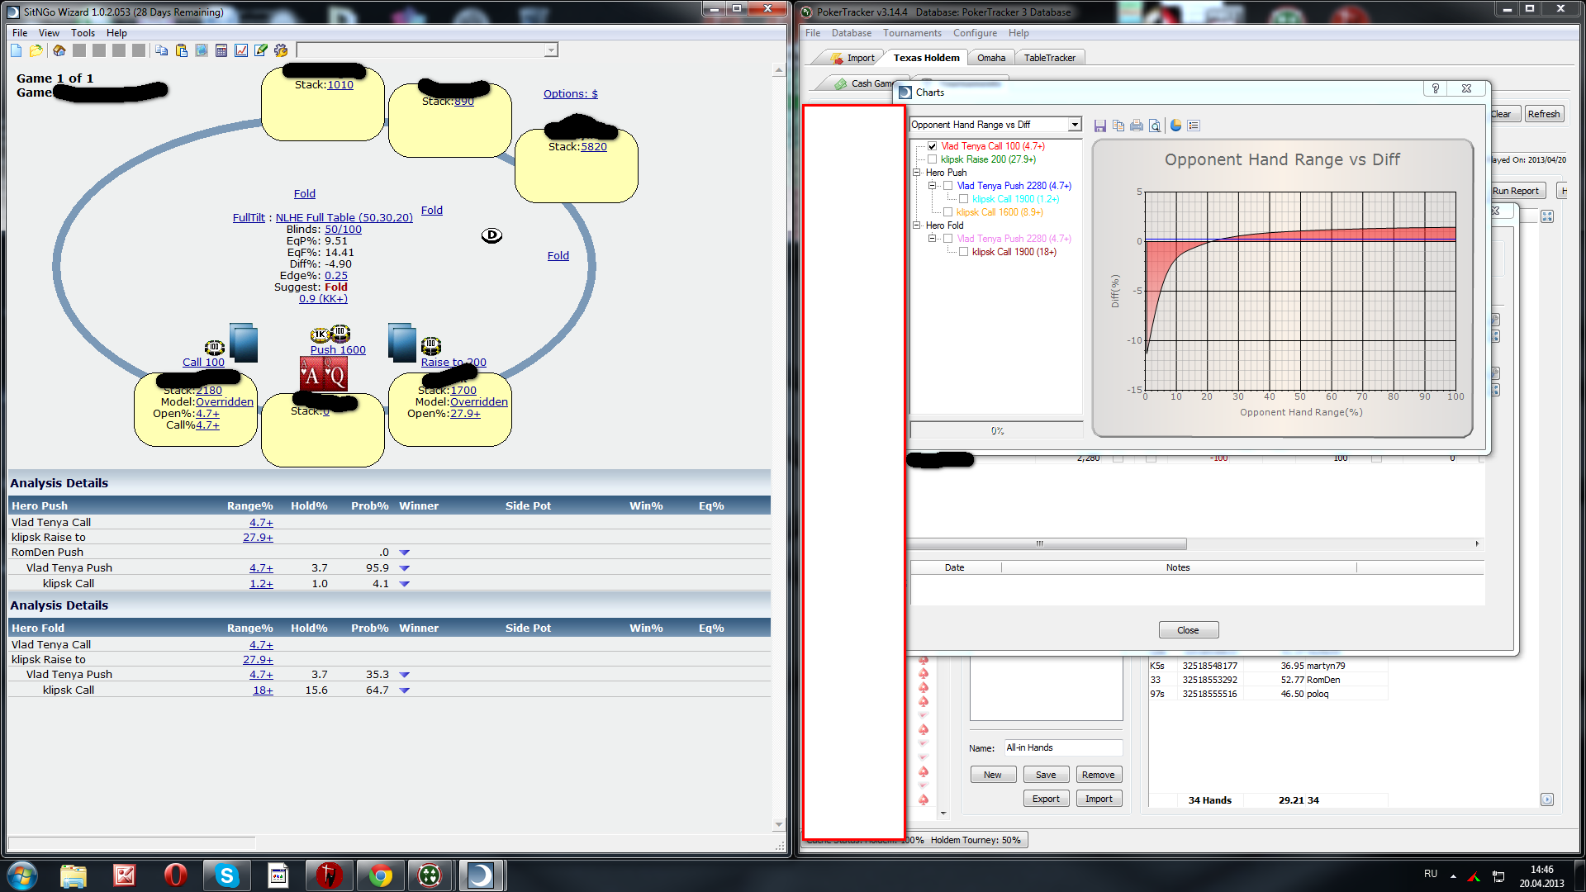Click the New file icon in SitNGo Wizard toolbar
The width and height of the screenshot is (1586, 892).
(x=17, y=50)
